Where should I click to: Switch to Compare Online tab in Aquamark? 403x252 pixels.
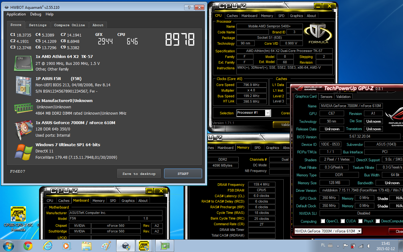pos(69,25)
